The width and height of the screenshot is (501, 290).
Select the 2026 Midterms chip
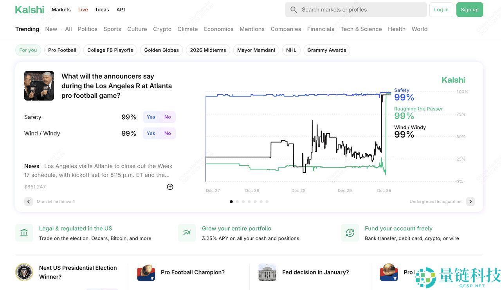click(x=208, y=50)
